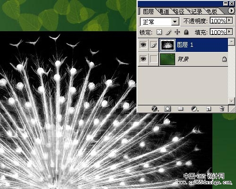This screenshot has width=236, height=189.
Task: Toggle lock all padlock icon
Action: (x=186, y=32)
